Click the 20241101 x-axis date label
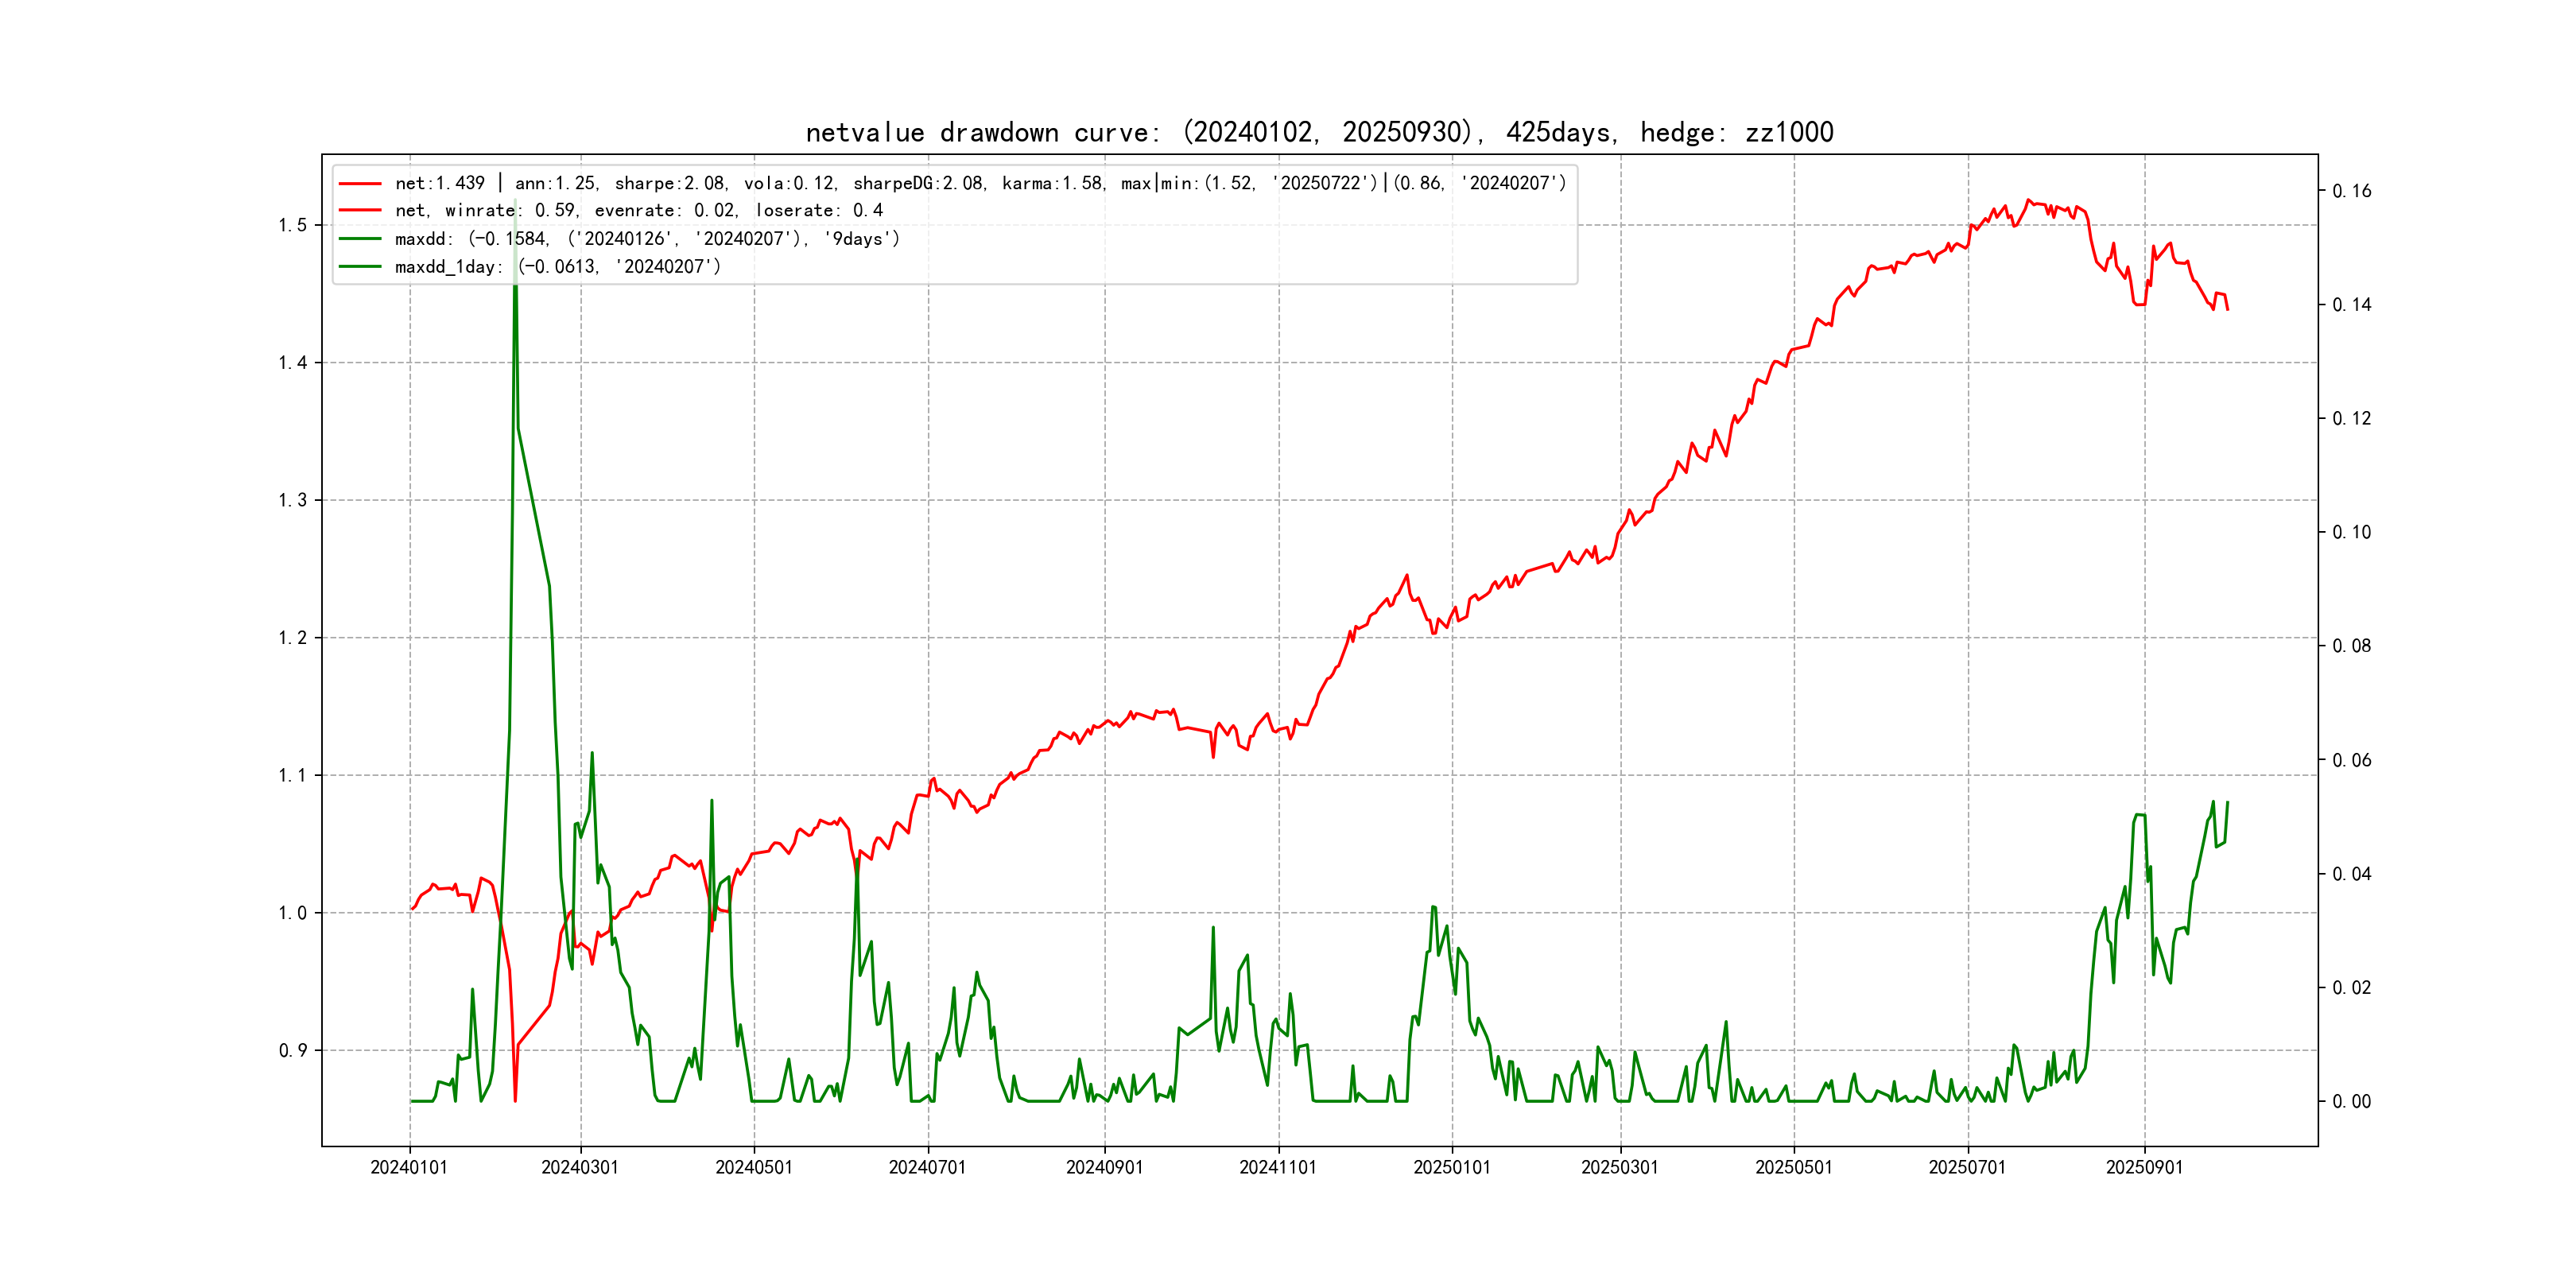The image size is (2576, 1288). point(1278,1167)
